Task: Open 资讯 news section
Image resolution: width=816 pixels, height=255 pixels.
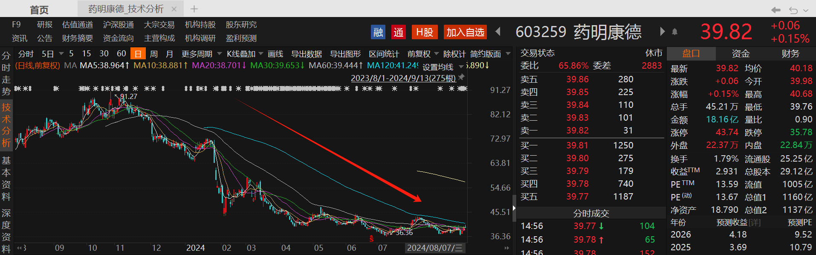Action: click(x=20, y=38)
